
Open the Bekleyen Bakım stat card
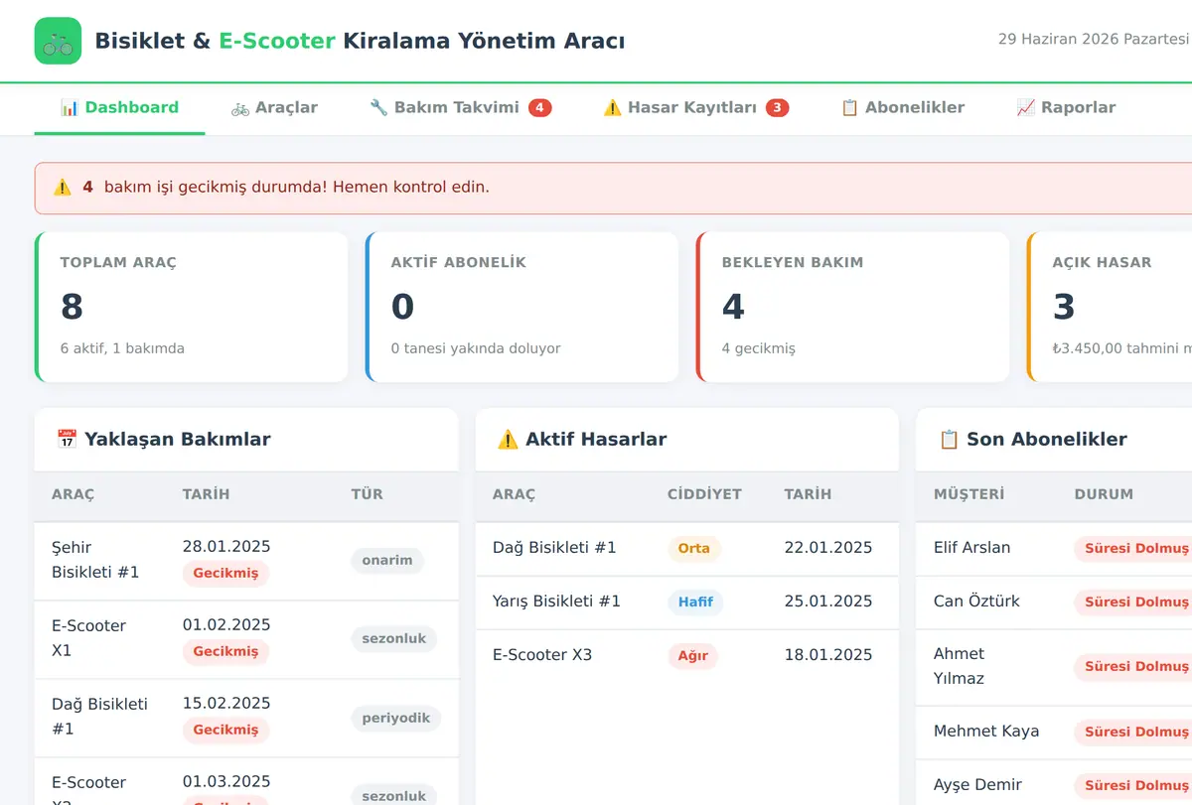point(853,307)
